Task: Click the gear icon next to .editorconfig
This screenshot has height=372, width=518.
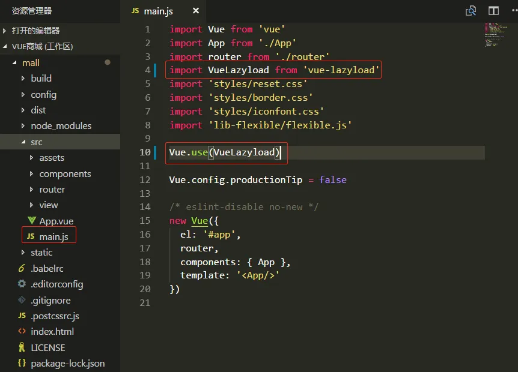Action: (22, 284)
